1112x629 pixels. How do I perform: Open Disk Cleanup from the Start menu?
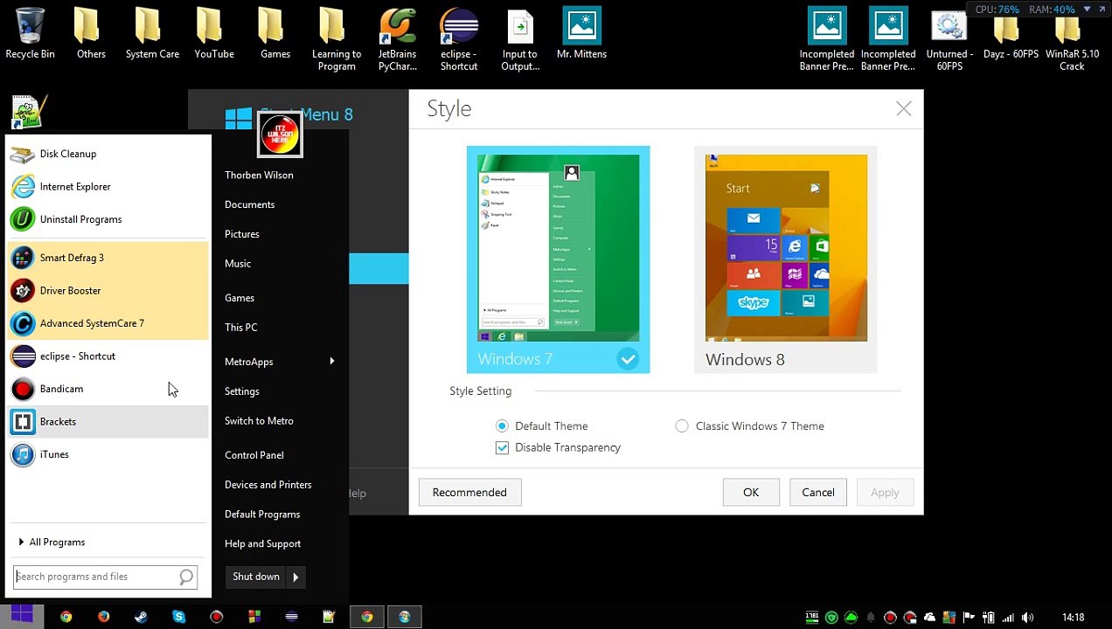(107, 154)
